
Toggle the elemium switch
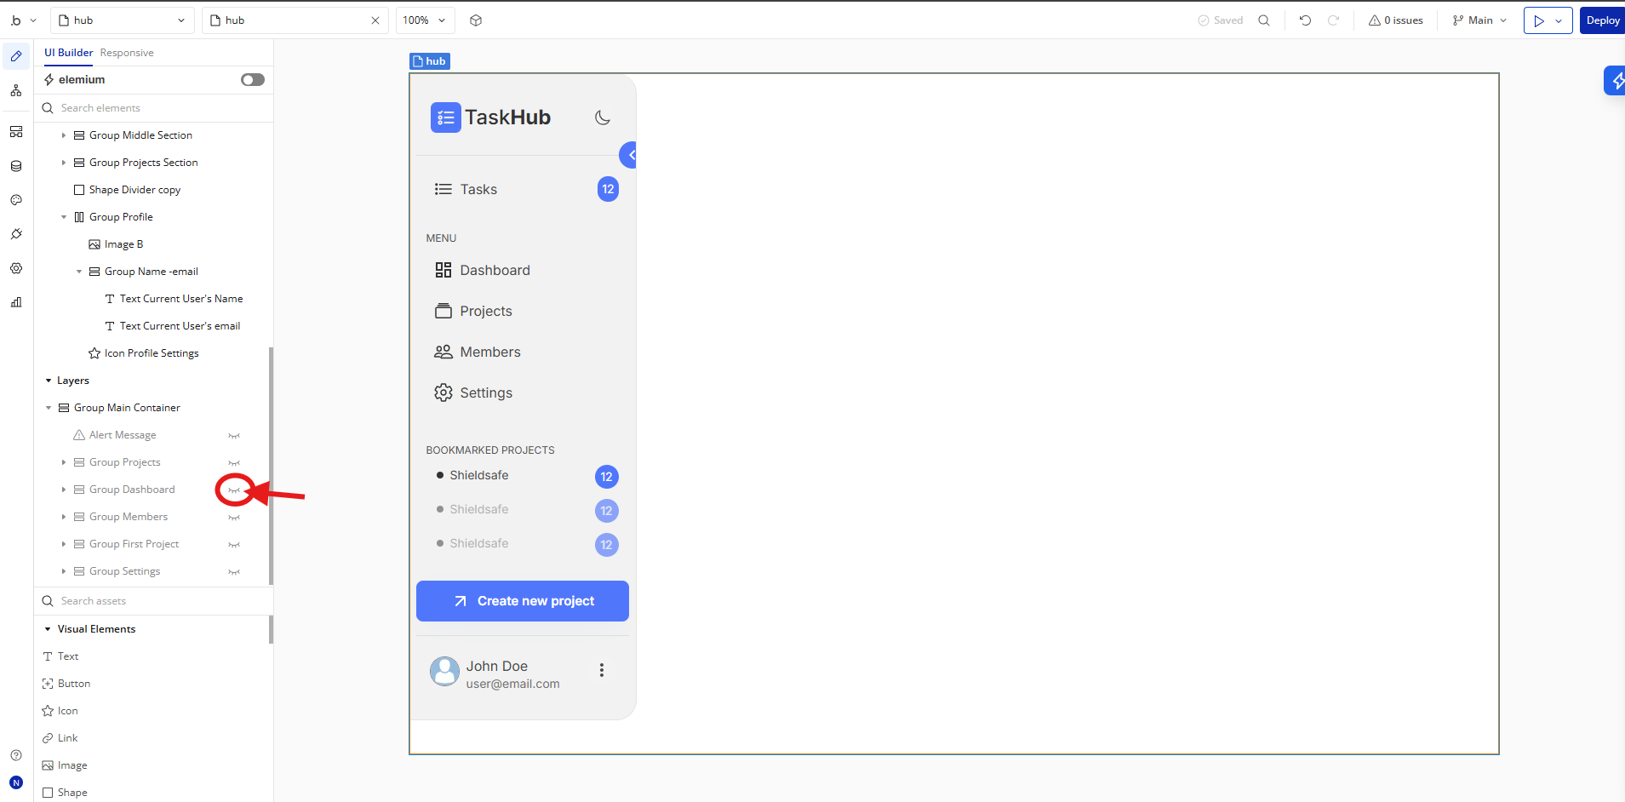point(253,80)
